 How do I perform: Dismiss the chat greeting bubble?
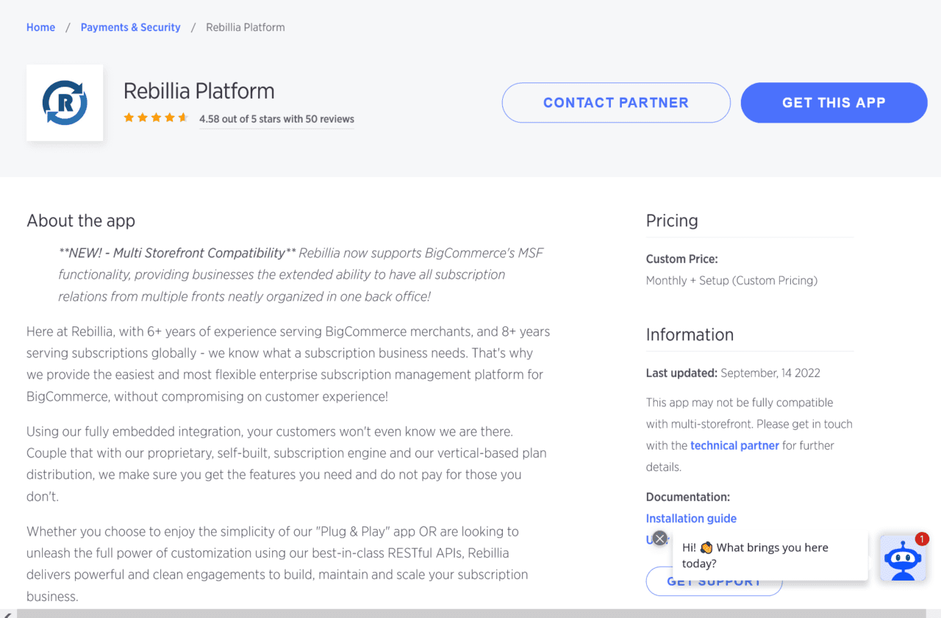tap(659, 538)
